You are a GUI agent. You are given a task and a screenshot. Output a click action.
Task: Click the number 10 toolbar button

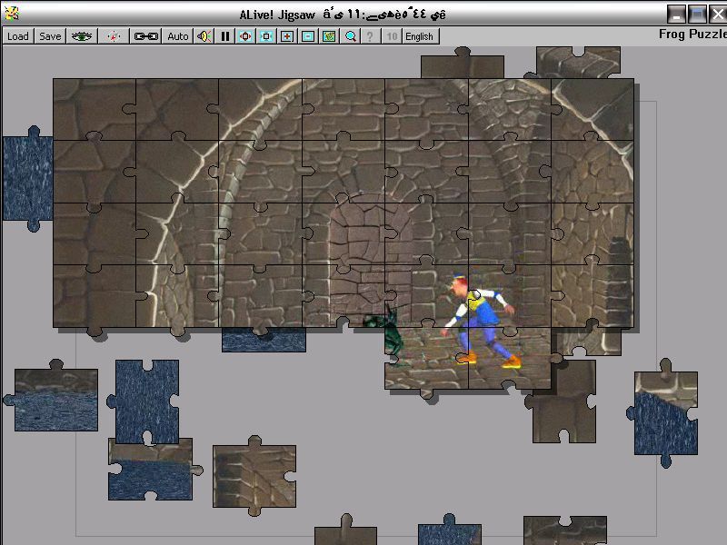(x=392, y=36)
